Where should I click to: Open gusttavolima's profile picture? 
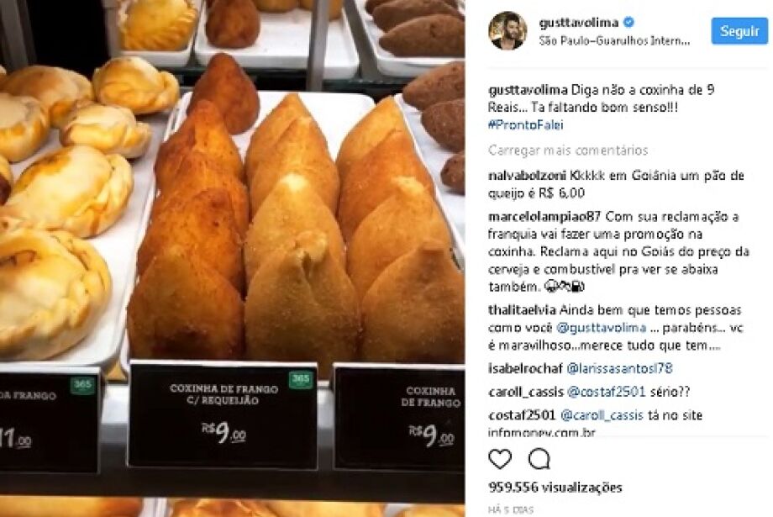pyautogui.click(x=507, y=30)
